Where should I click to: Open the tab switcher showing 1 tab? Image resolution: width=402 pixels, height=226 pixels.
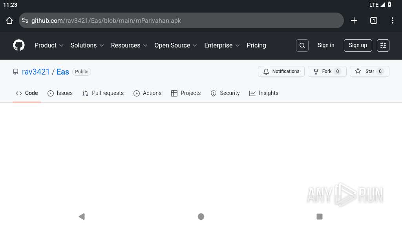[x=374, y=20]
